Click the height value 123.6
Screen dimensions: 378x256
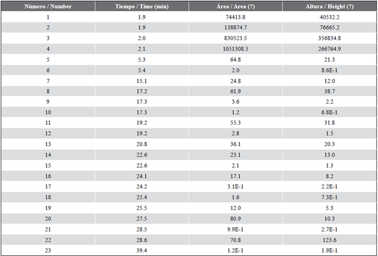coord(329,240)
